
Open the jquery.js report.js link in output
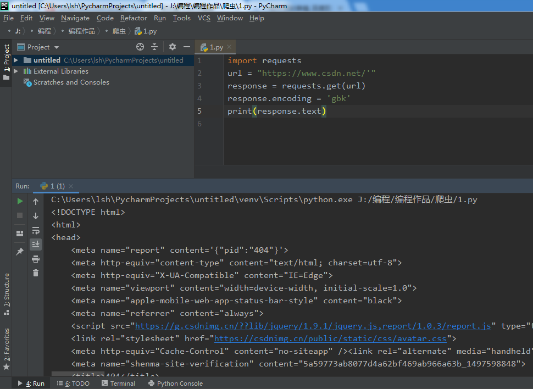click(313, 326)
